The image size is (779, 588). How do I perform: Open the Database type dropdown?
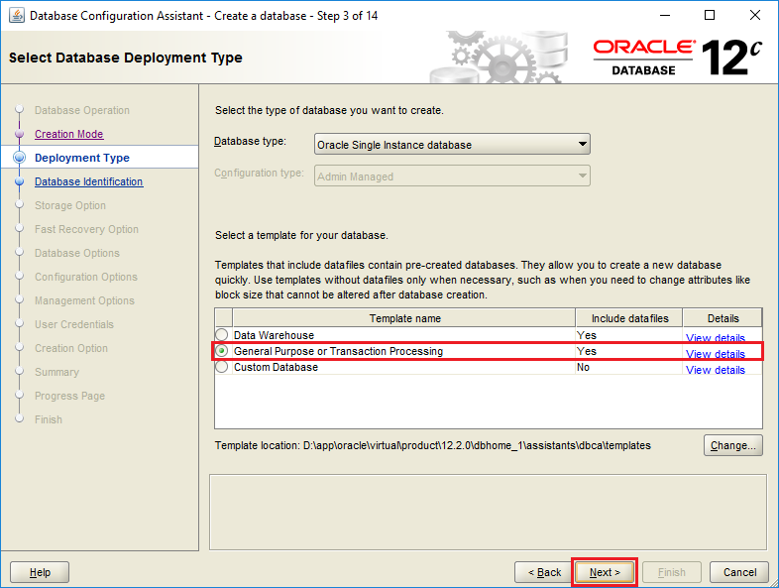(452, 145)
